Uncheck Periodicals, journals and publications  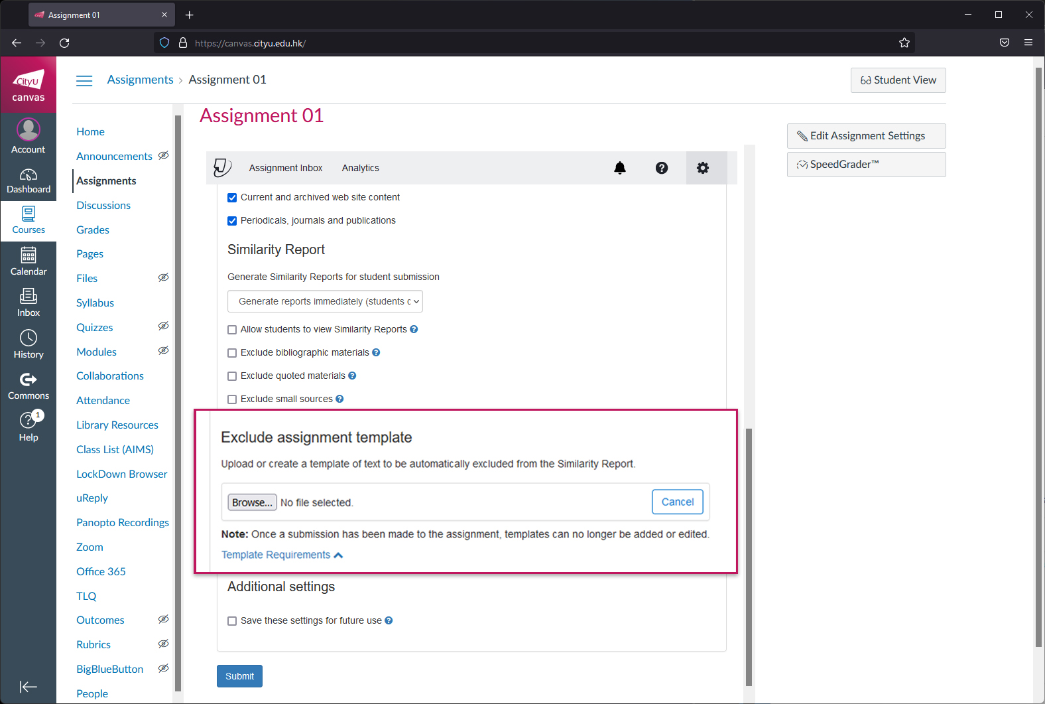pyautogui.click(x=232, y=221)
